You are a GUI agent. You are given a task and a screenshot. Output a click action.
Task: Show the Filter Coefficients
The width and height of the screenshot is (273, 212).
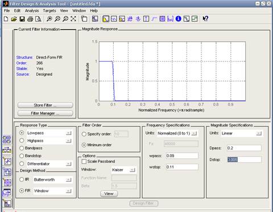coord(170,19)
